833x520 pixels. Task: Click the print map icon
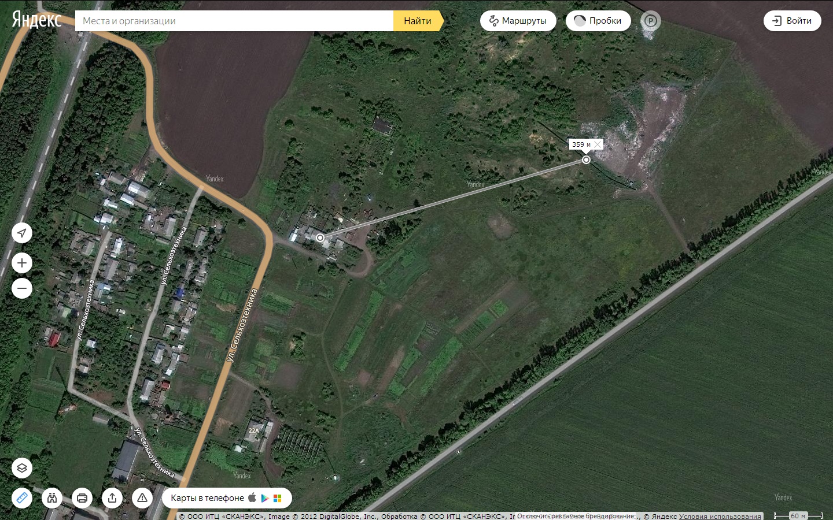82,497
